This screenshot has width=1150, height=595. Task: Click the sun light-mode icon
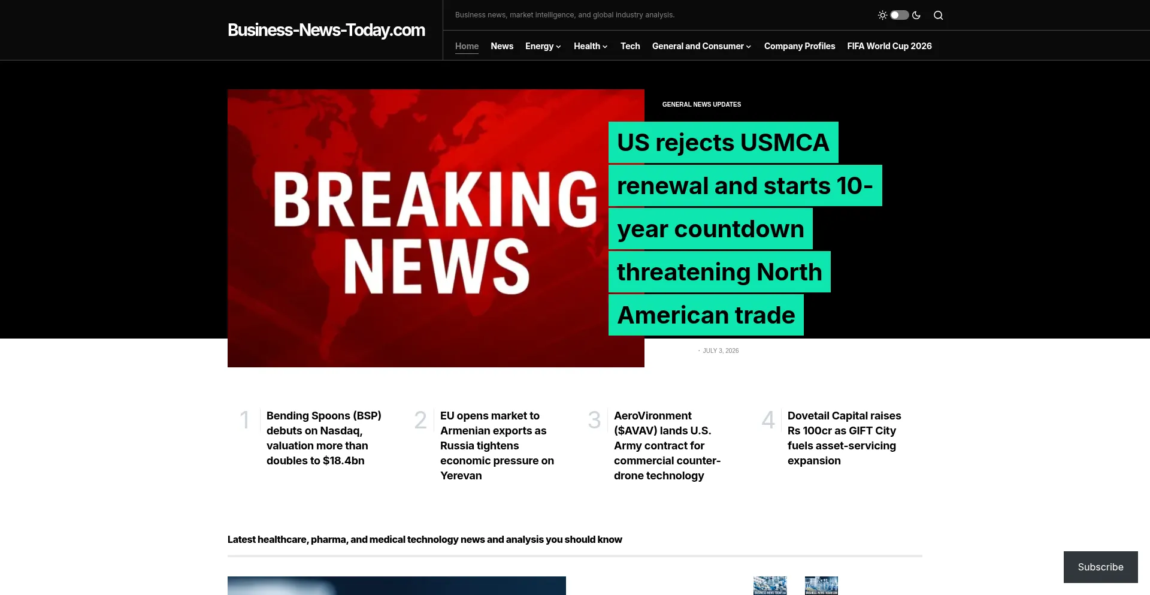click(882, 15)
